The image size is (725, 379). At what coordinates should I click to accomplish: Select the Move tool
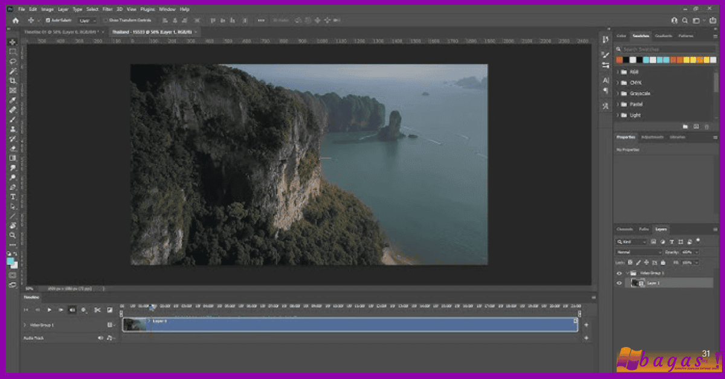point(12,42)
